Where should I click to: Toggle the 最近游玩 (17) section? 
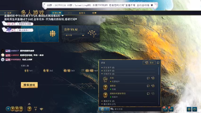[x=109, y=104]
